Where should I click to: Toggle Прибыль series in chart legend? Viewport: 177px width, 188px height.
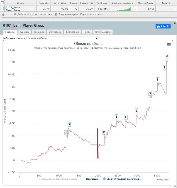tap(90, 179)
